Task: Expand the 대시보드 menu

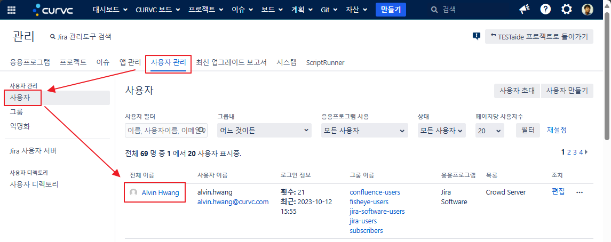Action: tap(110, 10)
